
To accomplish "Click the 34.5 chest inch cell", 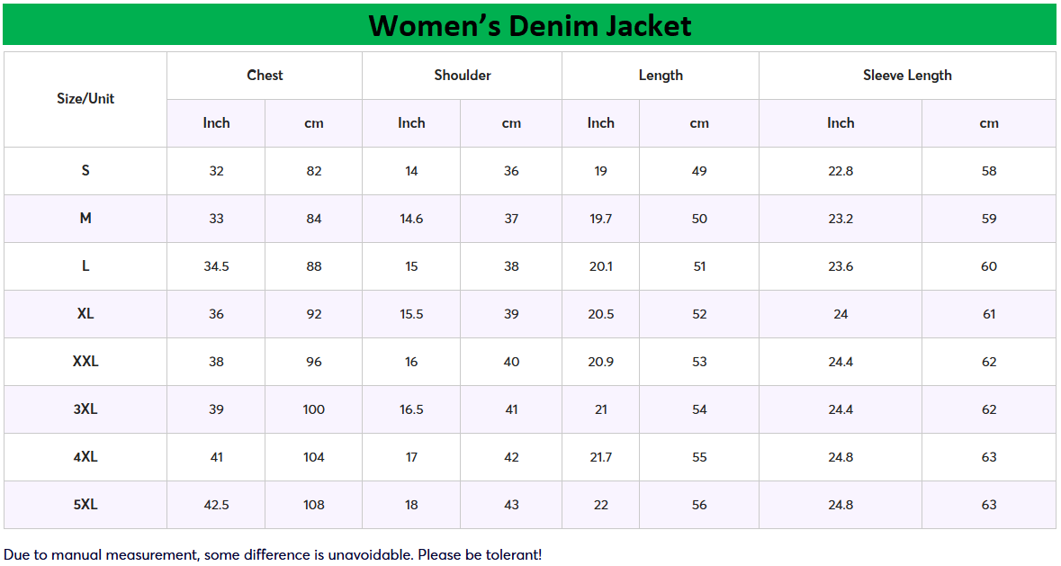I will 216,266.
